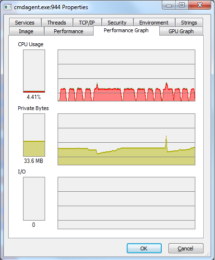Click the Private Bytes history graph
This screenshot has height=260, width=215.
(126, 139)
